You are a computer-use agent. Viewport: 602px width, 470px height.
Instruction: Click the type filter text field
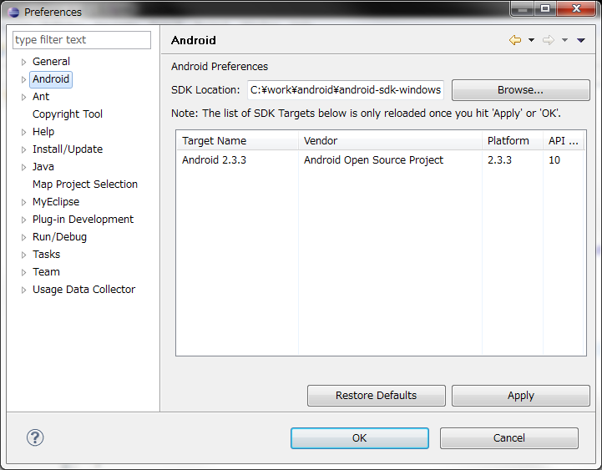pyautogui.click(x=82, y=40)
